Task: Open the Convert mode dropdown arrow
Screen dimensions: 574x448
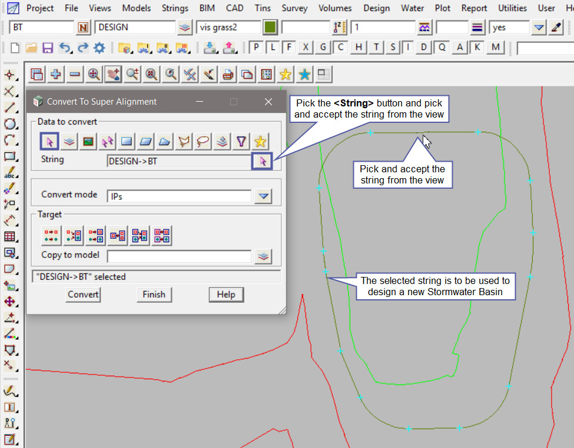Action: tap(263, 196)
